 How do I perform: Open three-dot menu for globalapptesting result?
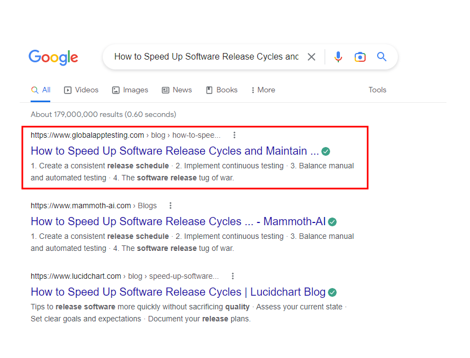[x=234, y=134]
